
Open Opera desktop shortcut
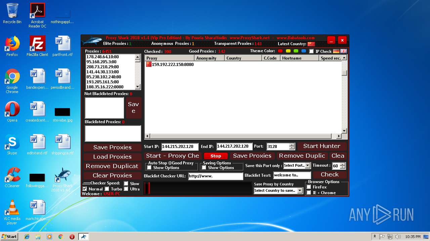pos(12,112)
